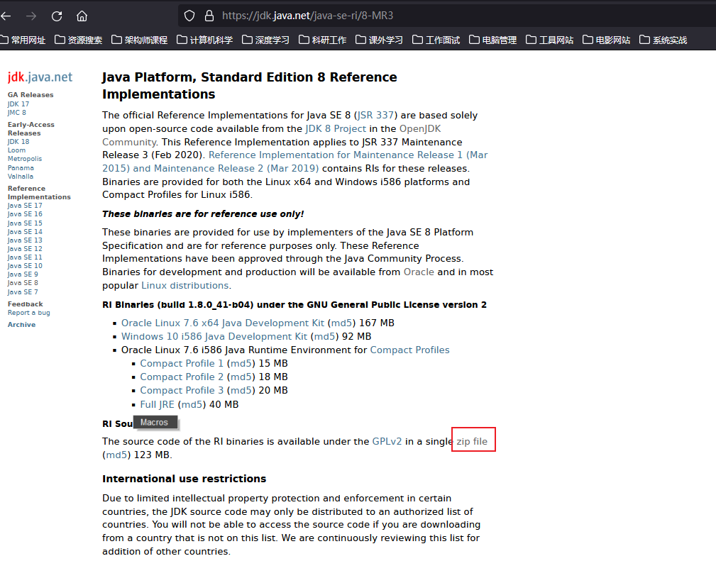Follow the Oracle link in paragraph
Viewport: 716px width, 578px height.
pos(419,272)
